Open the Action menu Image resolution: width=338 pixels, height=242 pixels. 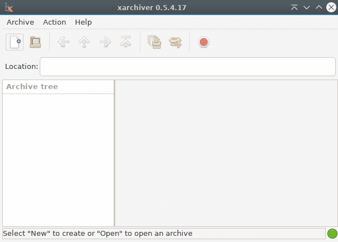pos(54,22)
